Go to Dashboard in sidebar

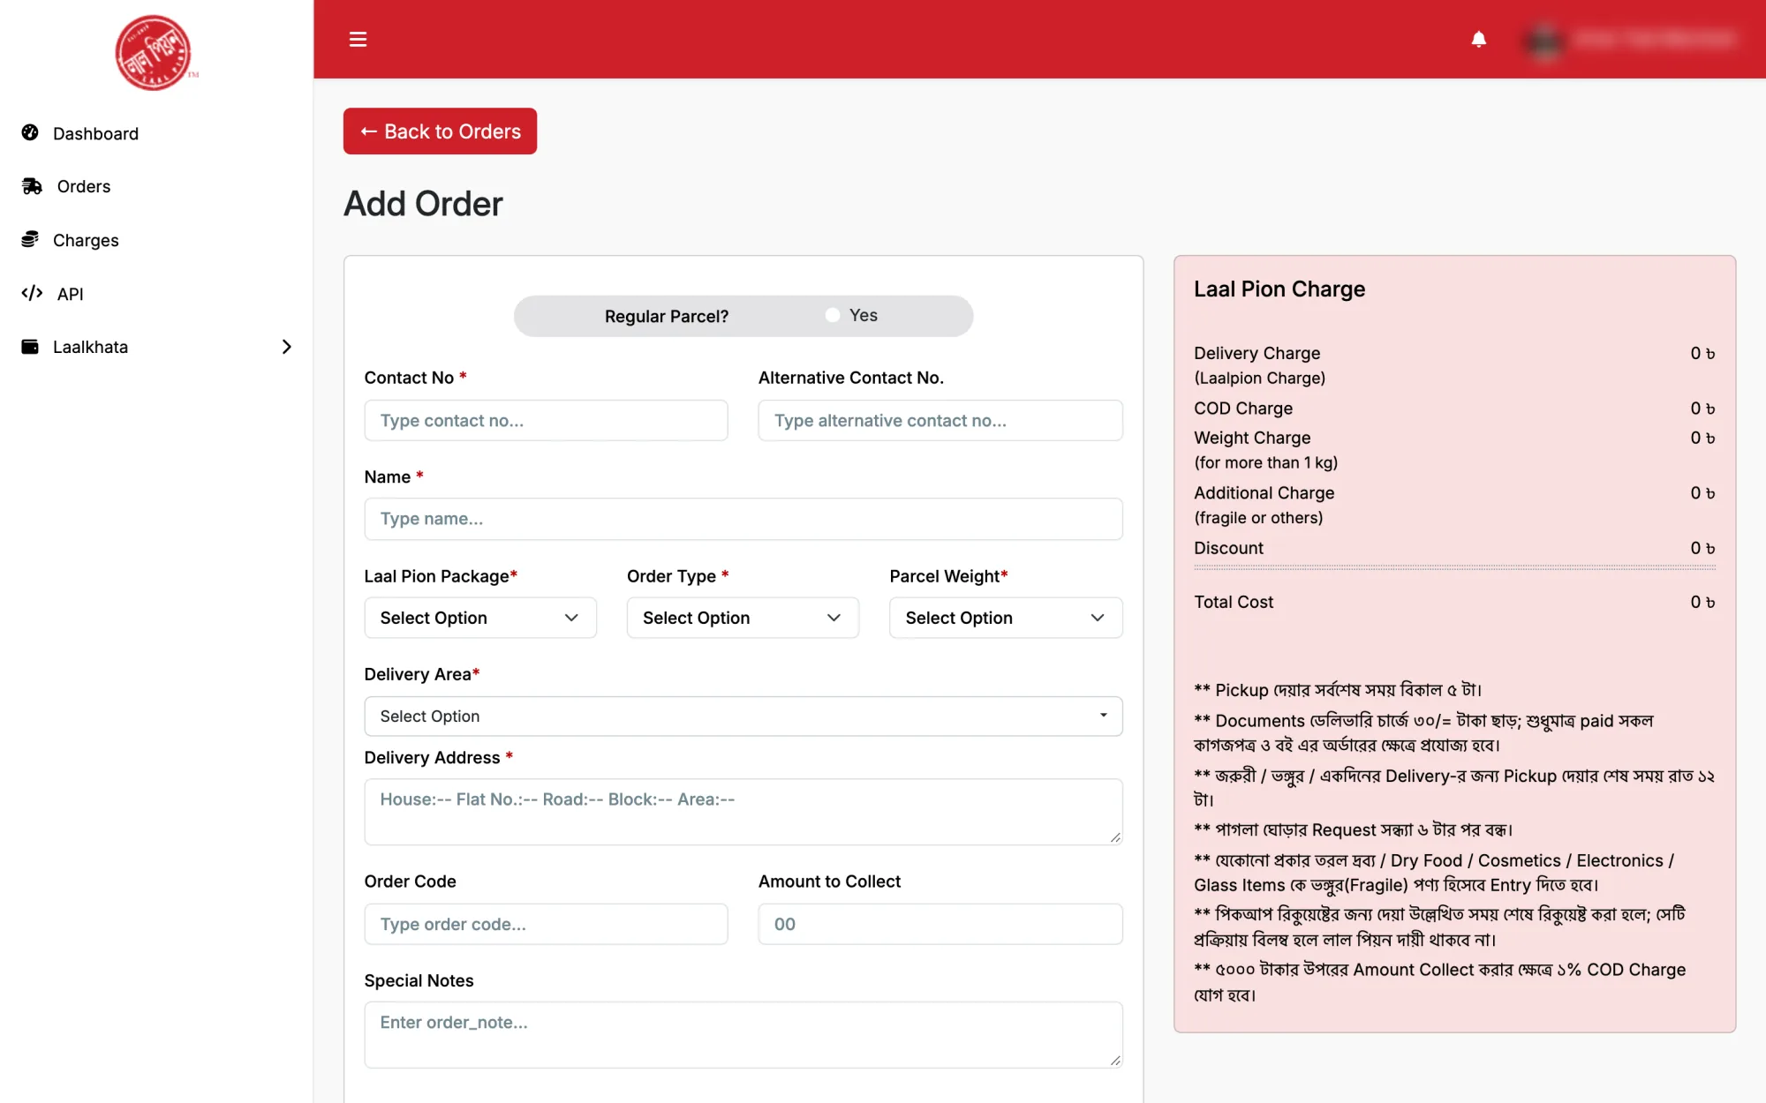pos(95,133)
